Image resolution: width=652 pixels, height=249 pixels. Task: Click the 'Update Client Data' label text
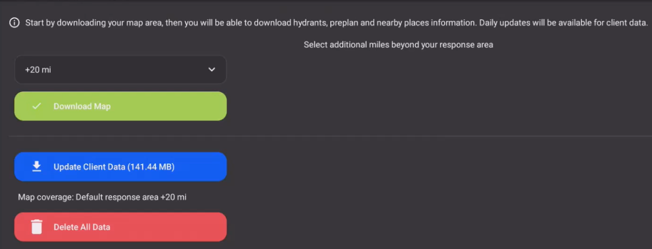point(89,166)
